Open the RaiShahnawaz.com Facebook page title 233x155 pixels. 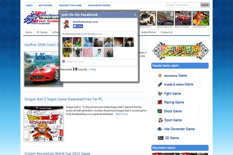85,22
